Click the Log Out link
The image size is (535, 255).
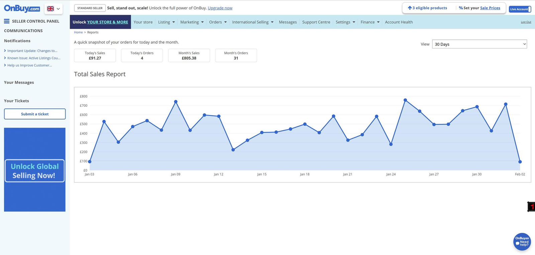coord(526,22)
